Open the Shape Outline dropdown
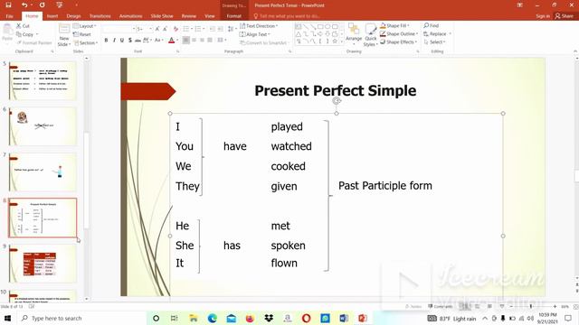Viewport: 579px width, 325px height. [399, 33]
